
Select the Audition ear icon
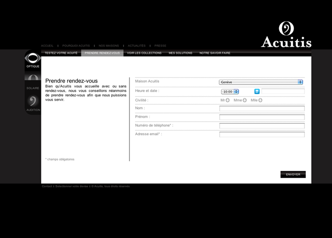[x=33, y=102]
